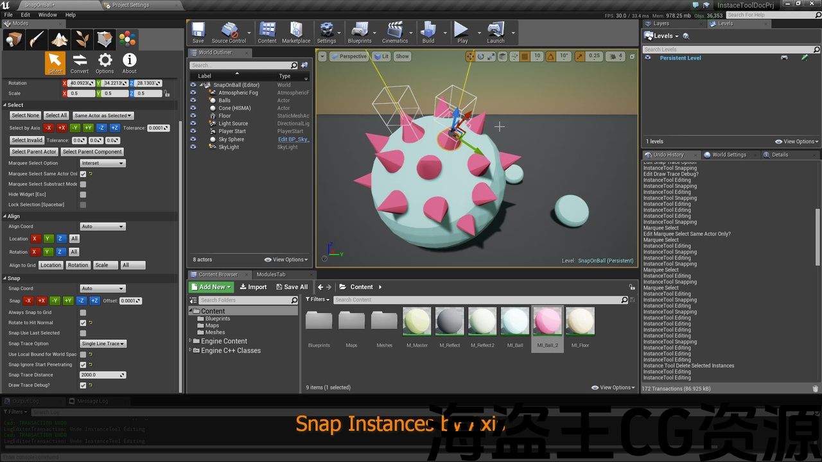Select the Convert tool in Modes
Screen dimensions: 822x462
click(80, 63)
